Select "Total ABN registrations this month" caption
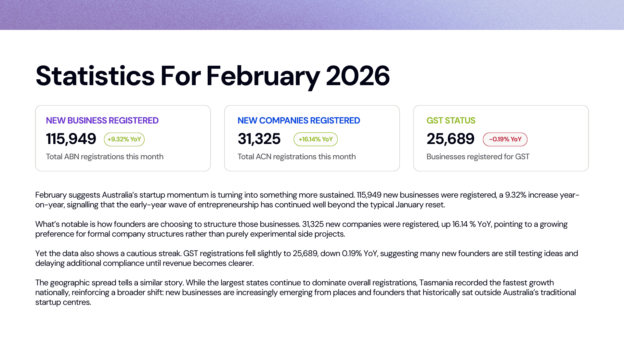 click(x=104, y=157)
